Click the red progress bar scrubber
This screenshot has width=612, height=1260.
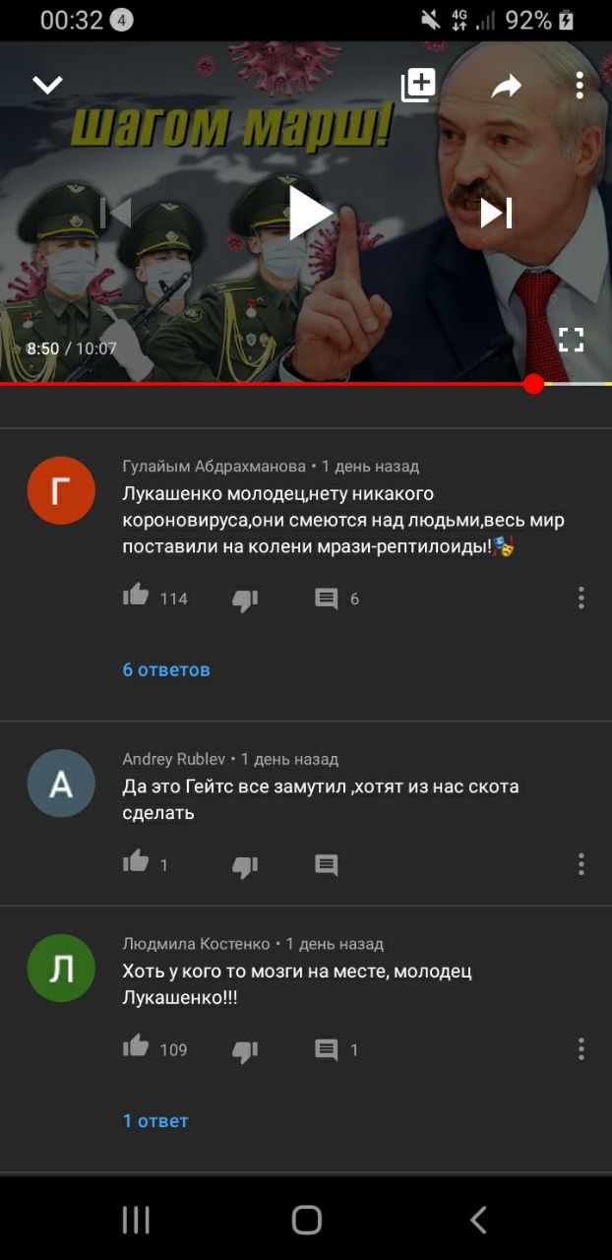tap(533, 384)
